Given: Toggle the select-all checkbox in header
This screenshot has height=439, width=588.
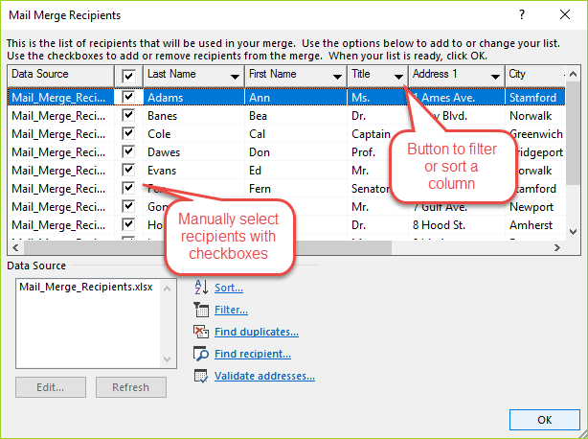Looking at the screenshot, I should point(128,75).
